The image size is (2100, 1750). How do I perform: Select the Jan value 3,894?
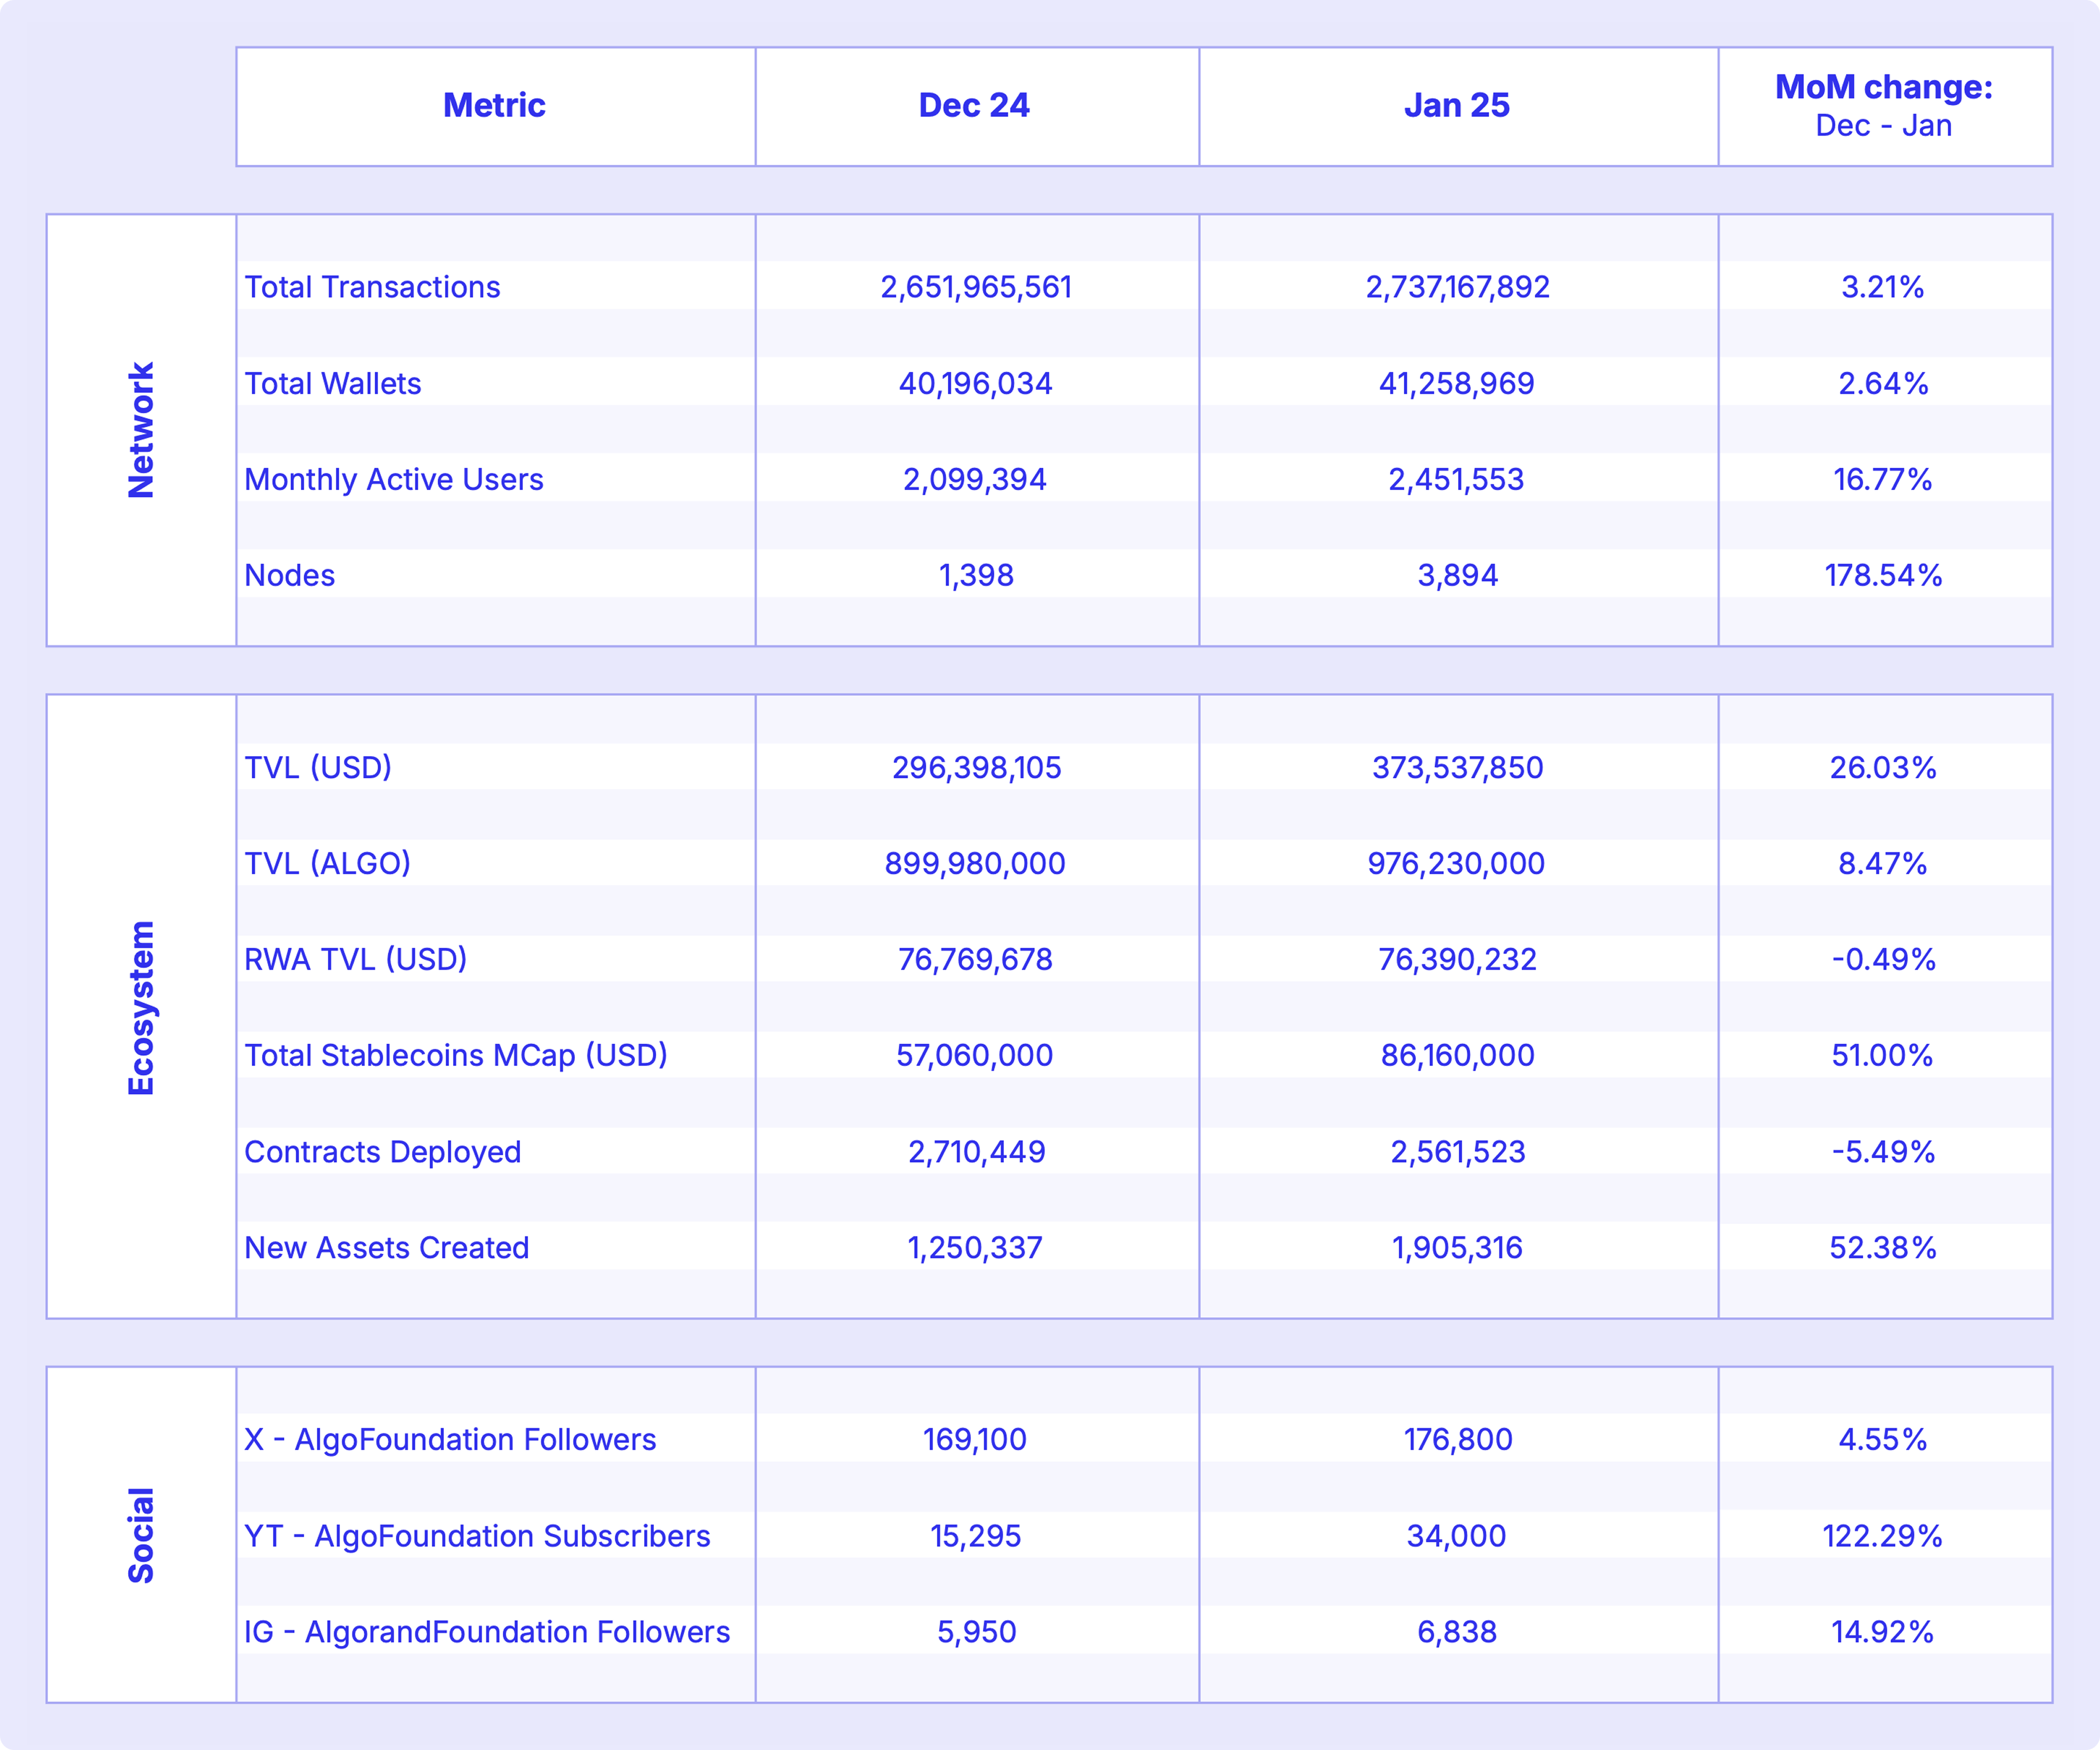(x=1458, y=575)
